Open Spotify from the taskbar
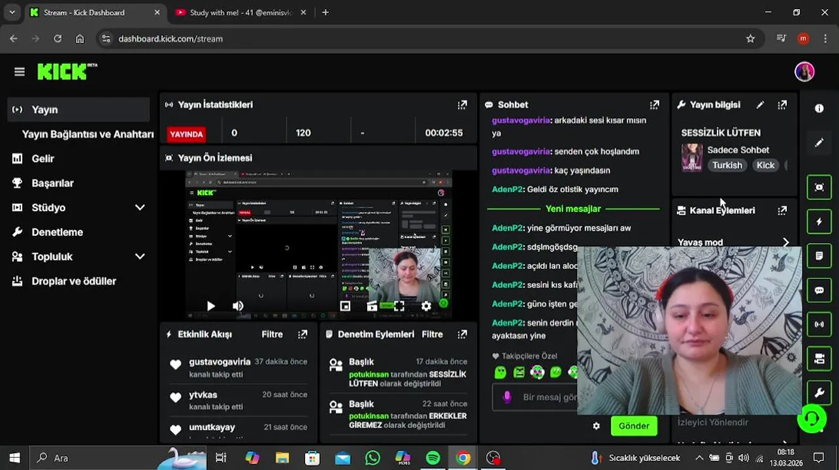Image resolution: width=839 pixels, height=470 pixels. tap(433, 458)
